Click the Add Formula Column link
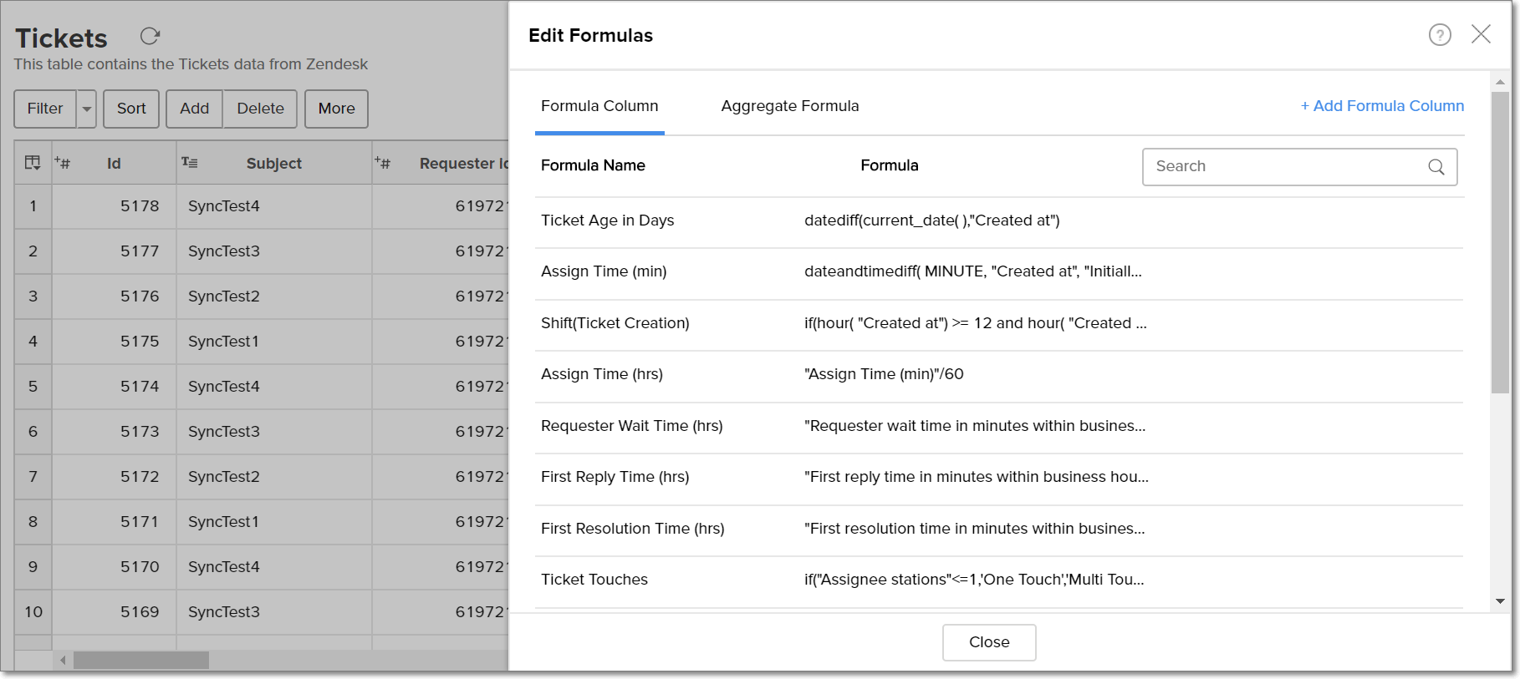1520x679 pixels. coord(1382,106)
